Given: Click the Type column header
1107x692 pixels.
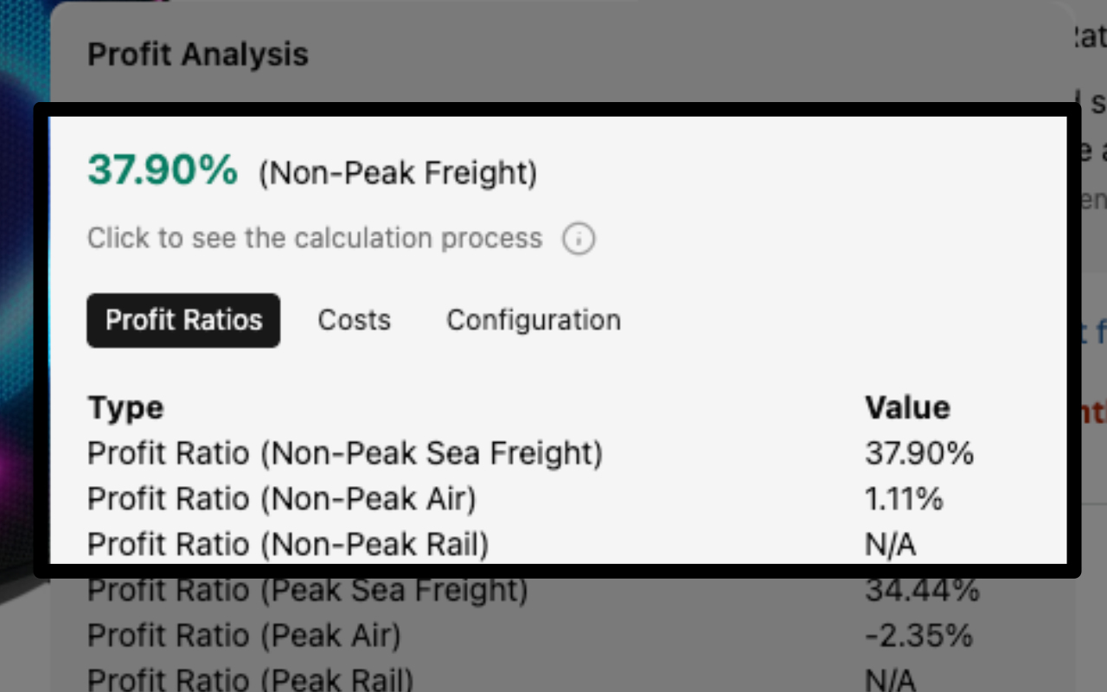Looking at the screenshot, I should [125, 407].
